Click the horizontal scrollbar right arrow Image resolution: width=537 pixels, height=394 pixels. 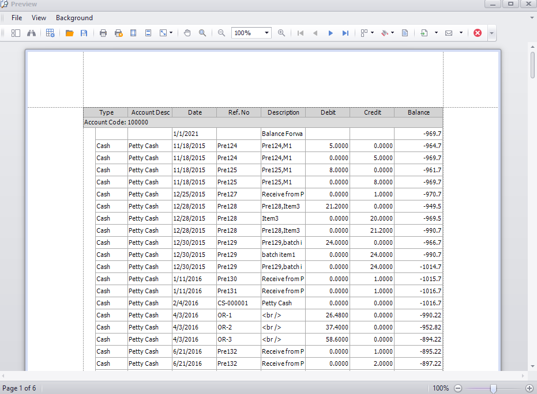pos(523,376)
